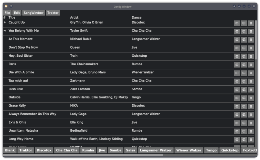Click trash icon for Always Remember Us This Way
This screenshot has width=260, height=160.
tap(251, 115)
